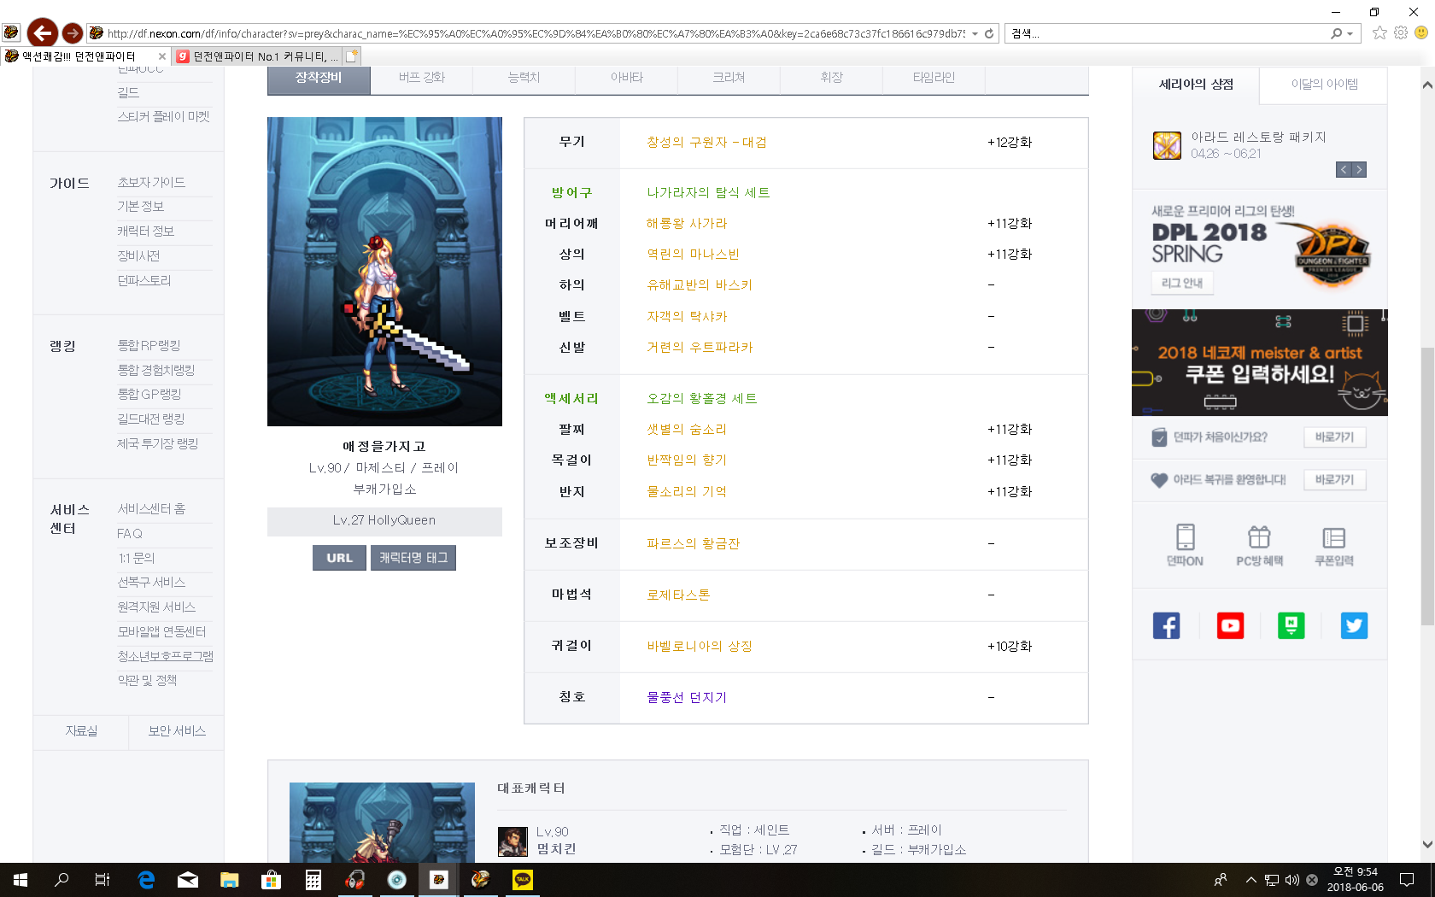The height and width of the screenshot is (897, 1435).
Task: Click the 2018 네코제 coupon banner
Action: pyautogui.click(x=1259, y=363)
